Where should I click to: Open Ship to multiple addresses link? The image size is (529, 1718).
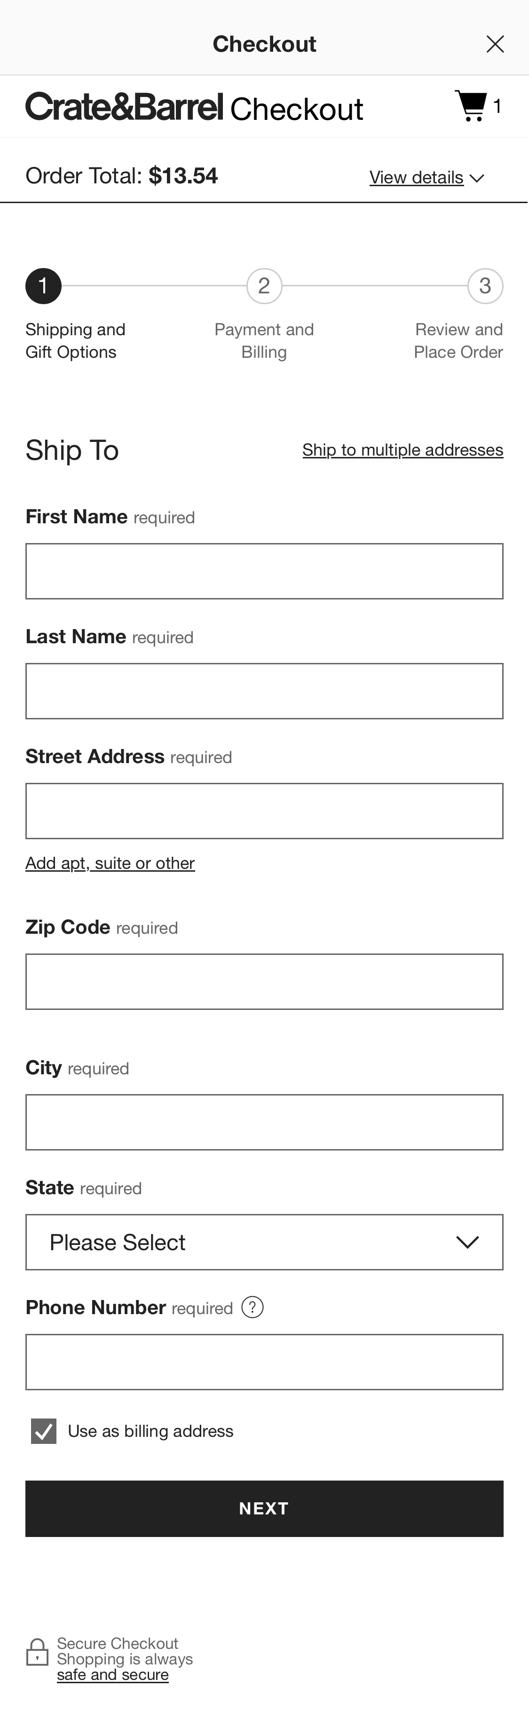click(x=402, y=449)
